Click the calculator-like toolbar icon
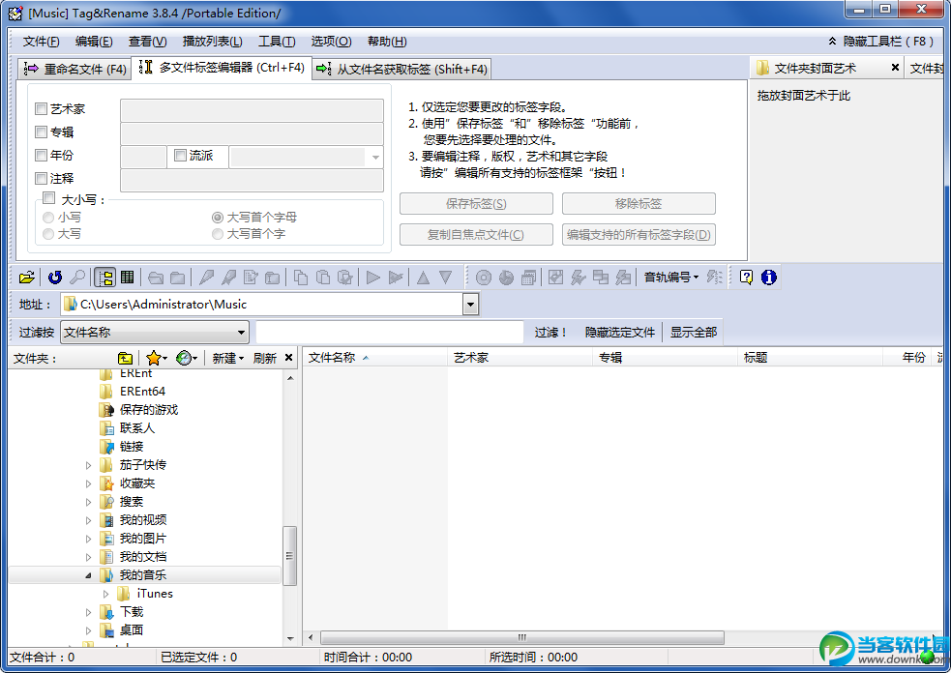 [528, 278]
